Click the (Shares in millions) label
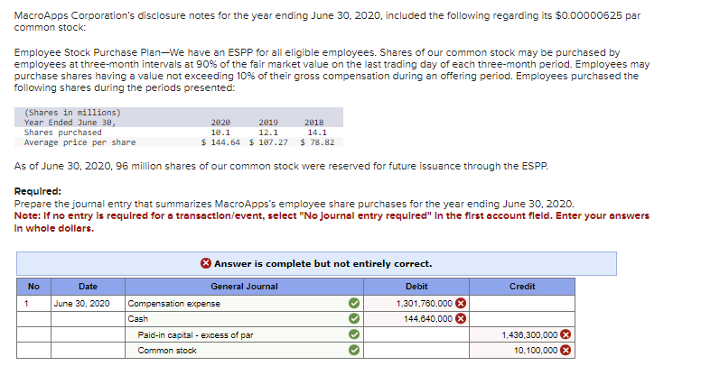 (x=72, y=113)
